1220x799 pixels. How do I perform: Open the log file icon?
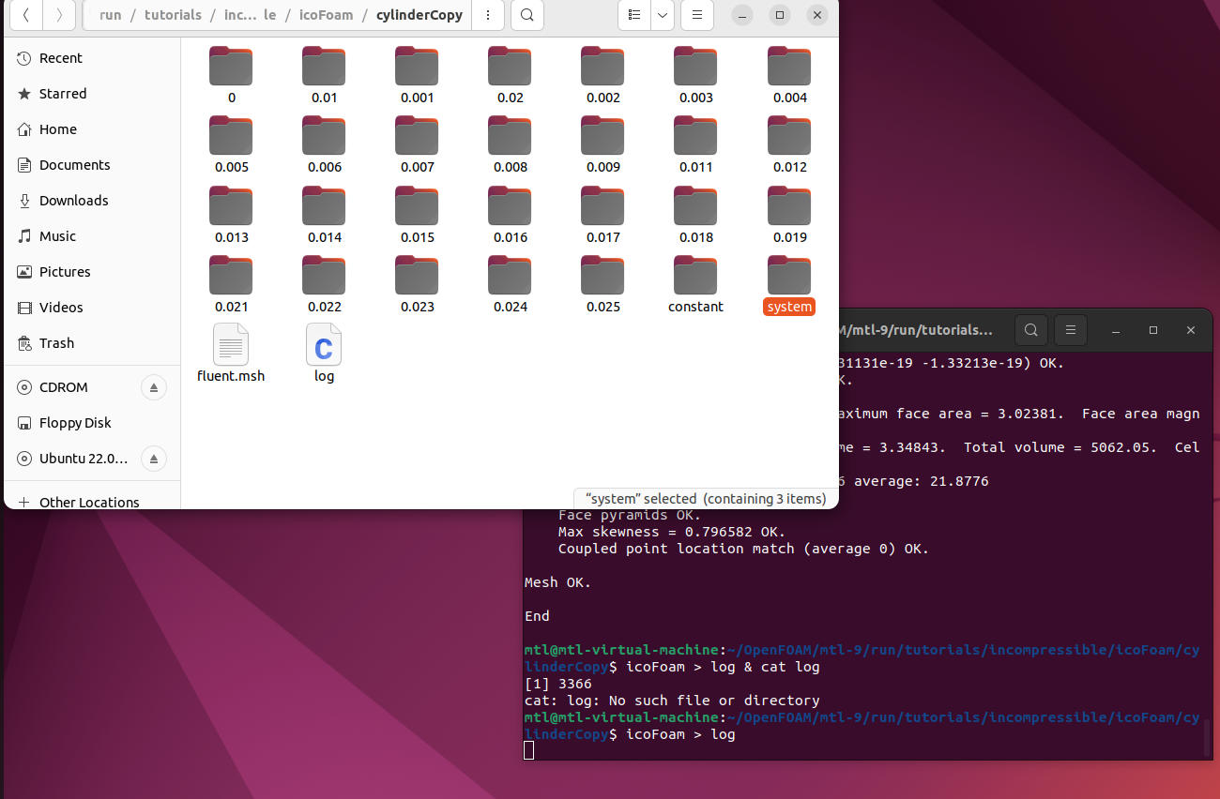click(x=324, y=345)
